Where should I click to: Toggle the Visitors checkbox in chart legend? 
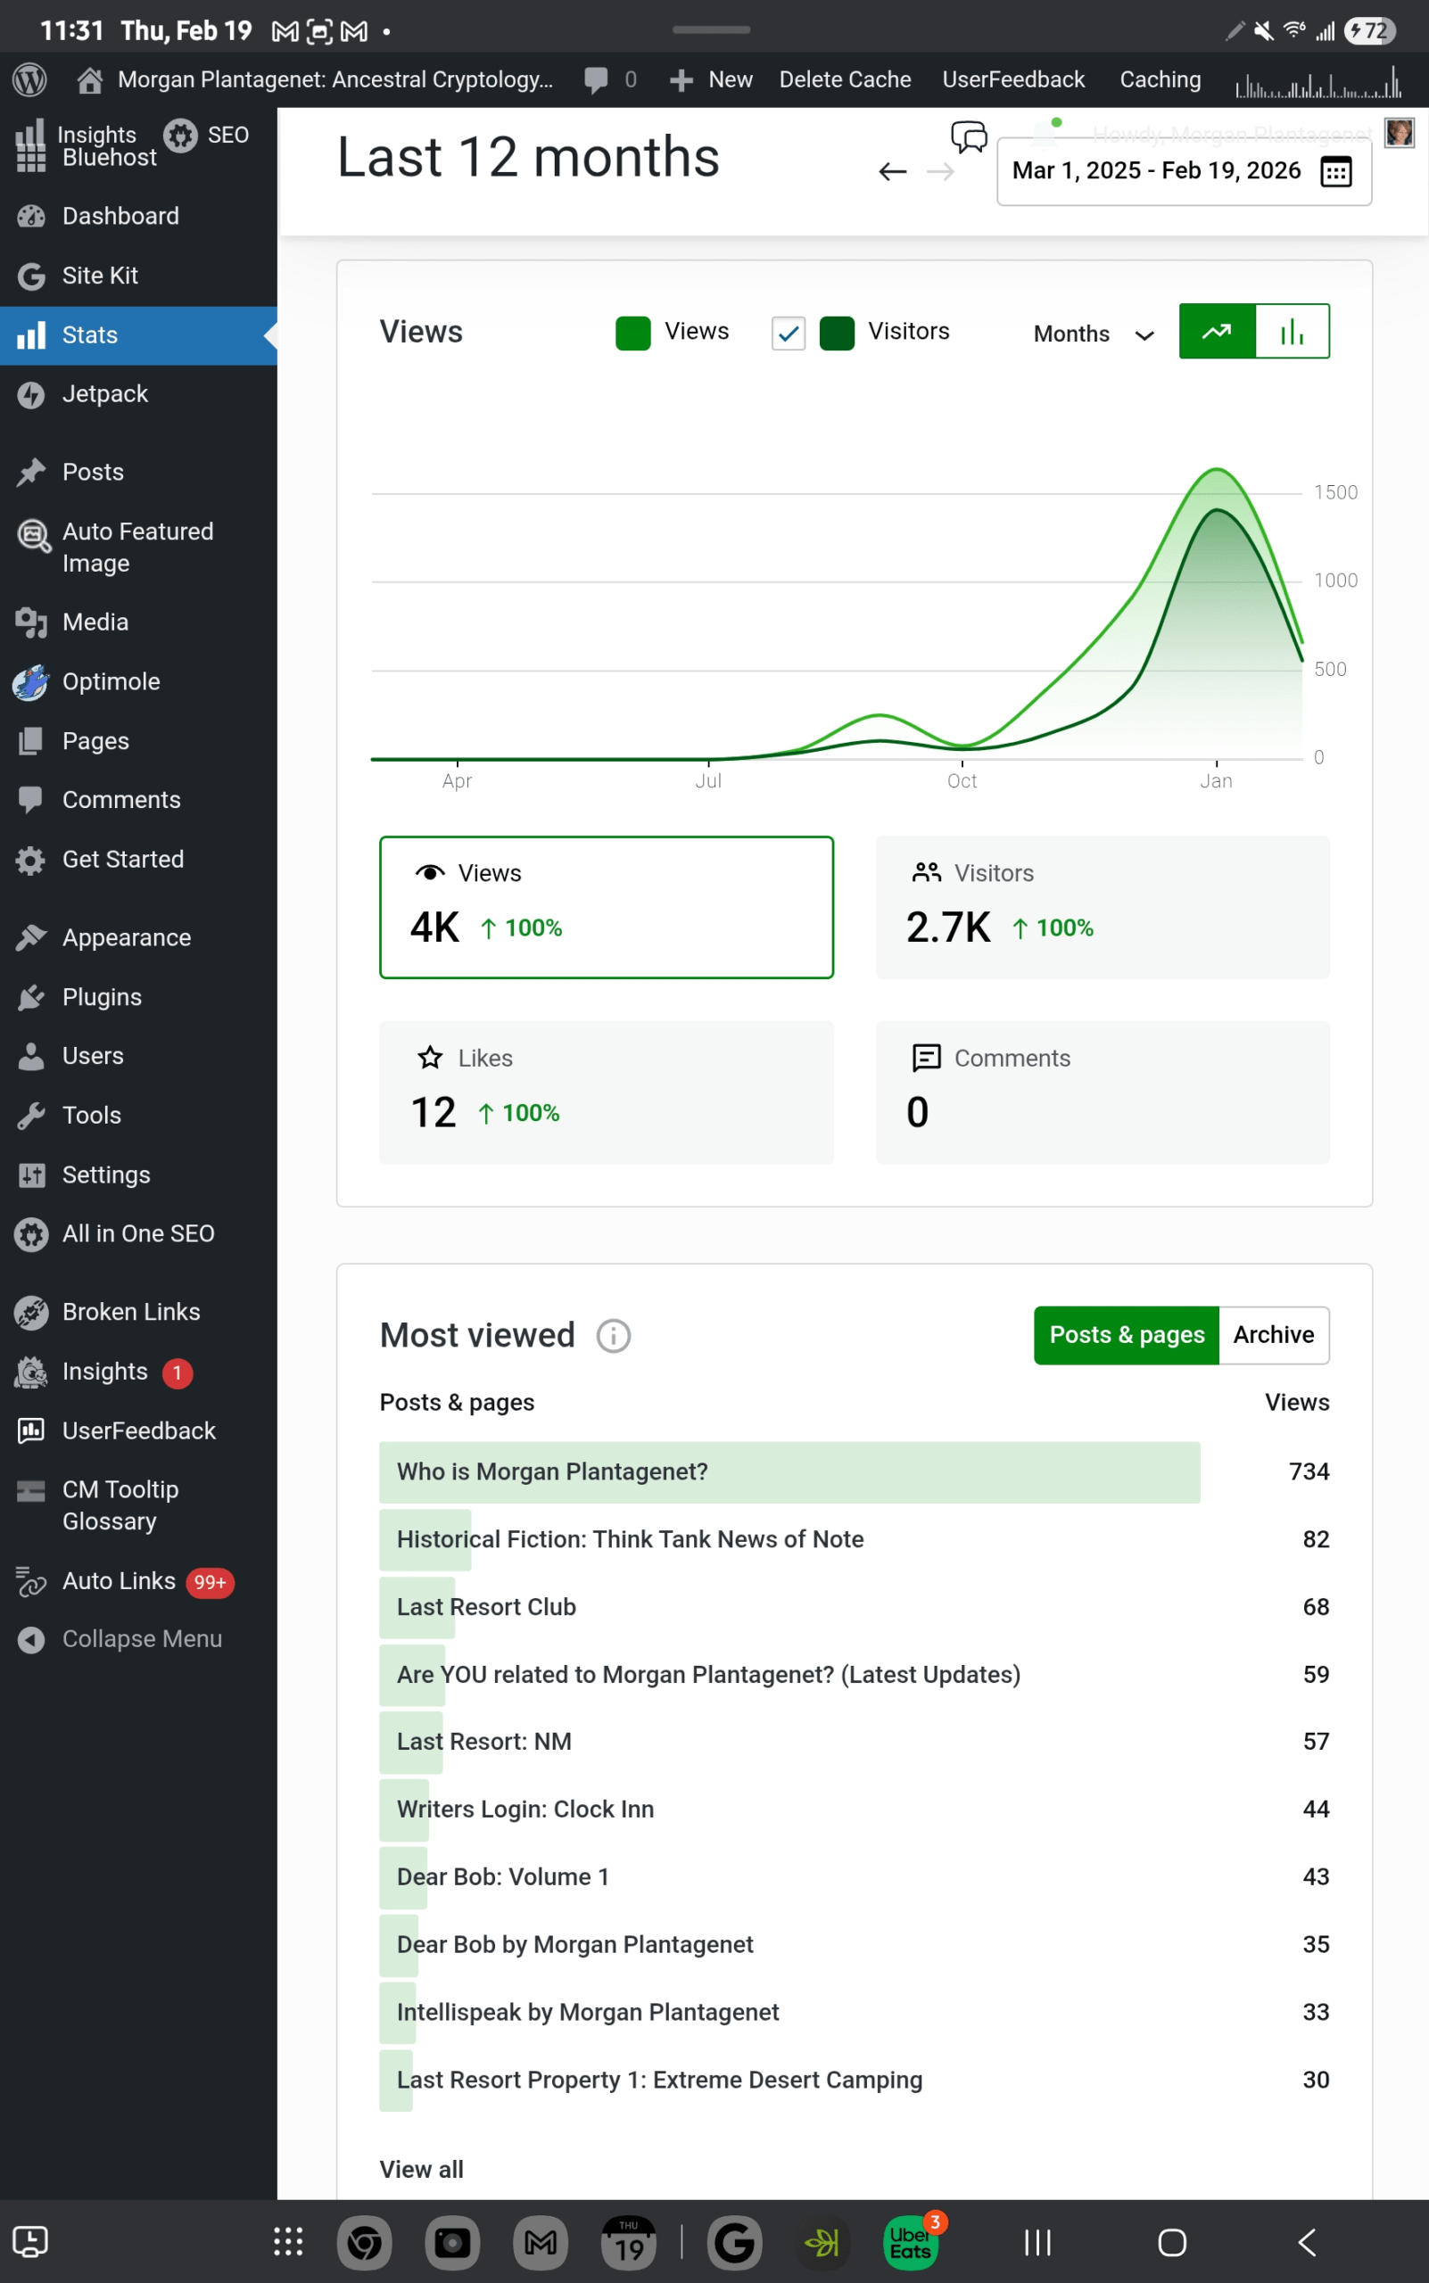[x=789, y=333]
